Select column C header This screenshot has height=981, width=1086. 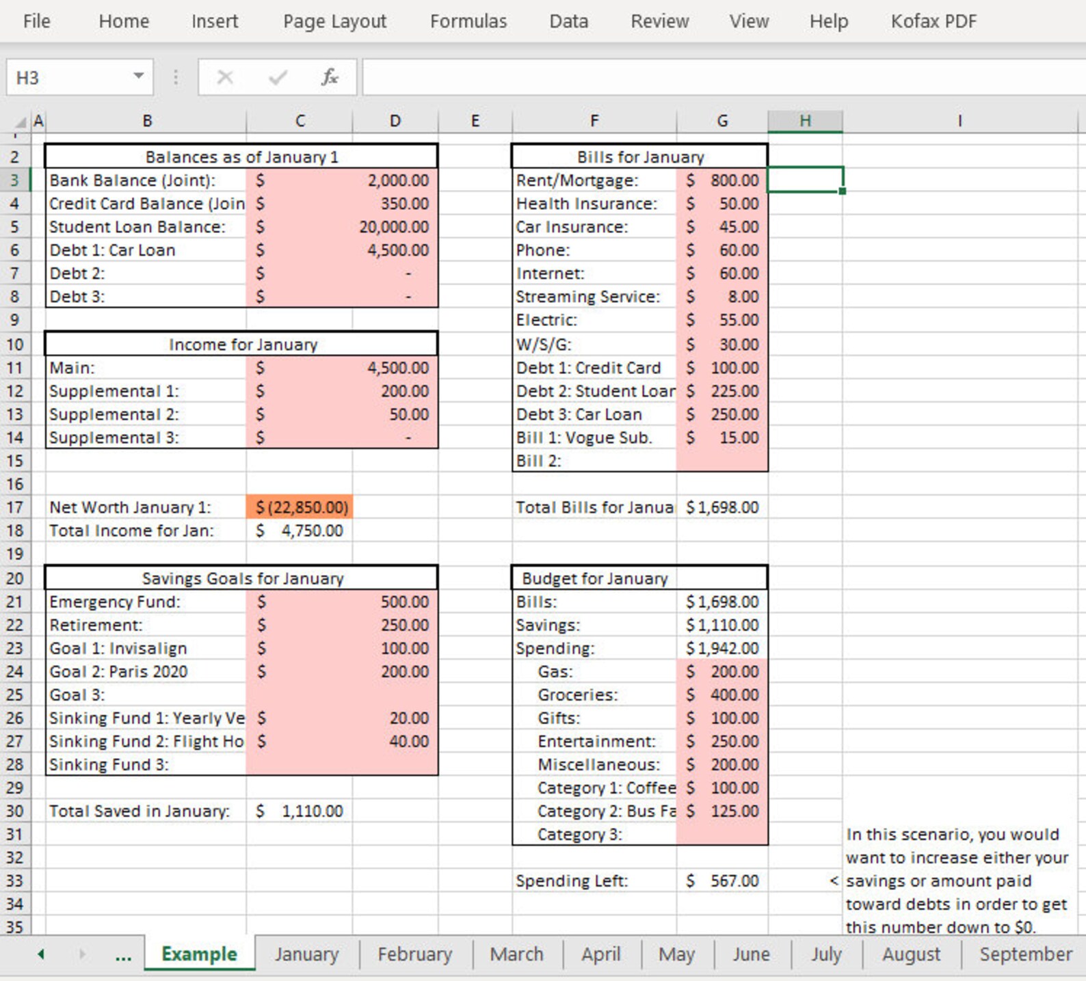[x=300, y=121]
